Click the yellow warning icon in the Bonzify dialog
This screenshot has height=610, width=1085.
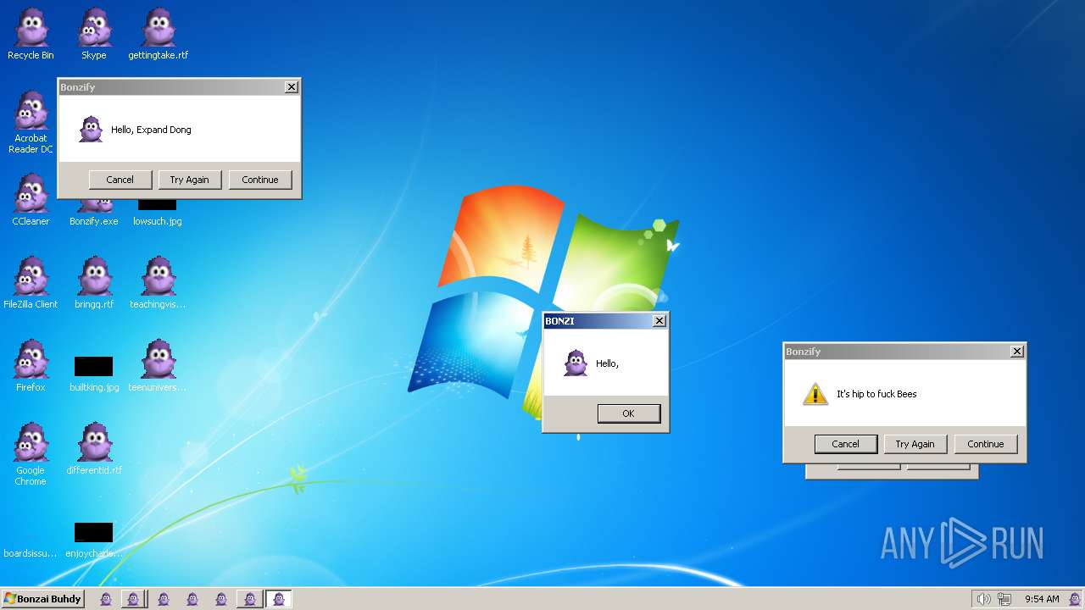coord(815,393)
